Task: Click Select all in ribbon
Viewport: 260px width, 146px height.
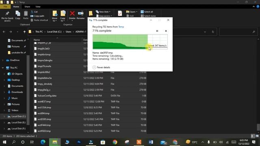Action: [x=147, y=12]
